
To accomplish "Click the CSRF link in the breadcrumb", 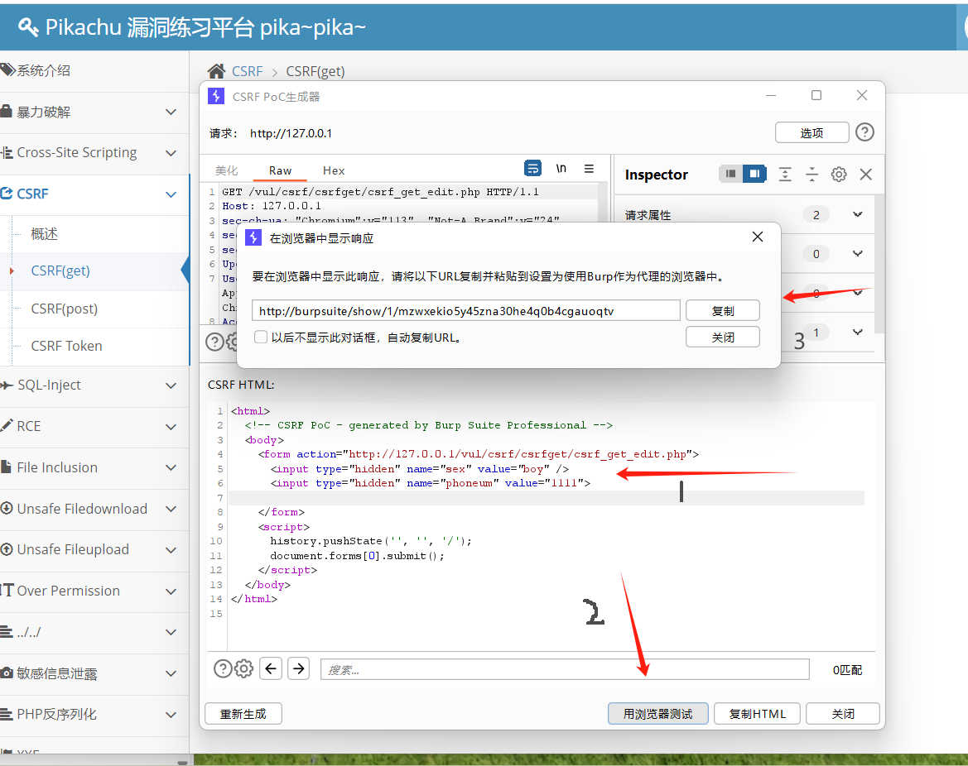I will pos(248,71).
